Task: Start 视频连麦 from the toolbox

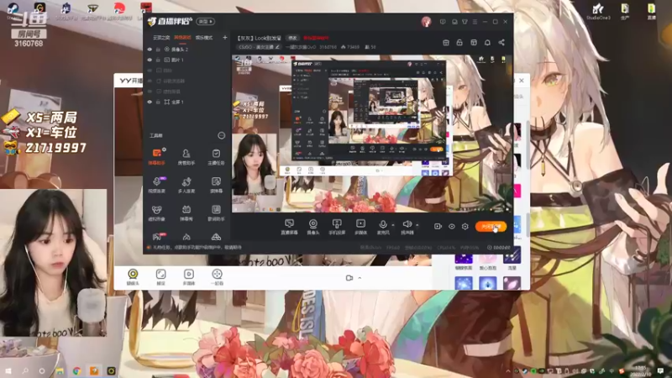Action: (x=157, y=185)
